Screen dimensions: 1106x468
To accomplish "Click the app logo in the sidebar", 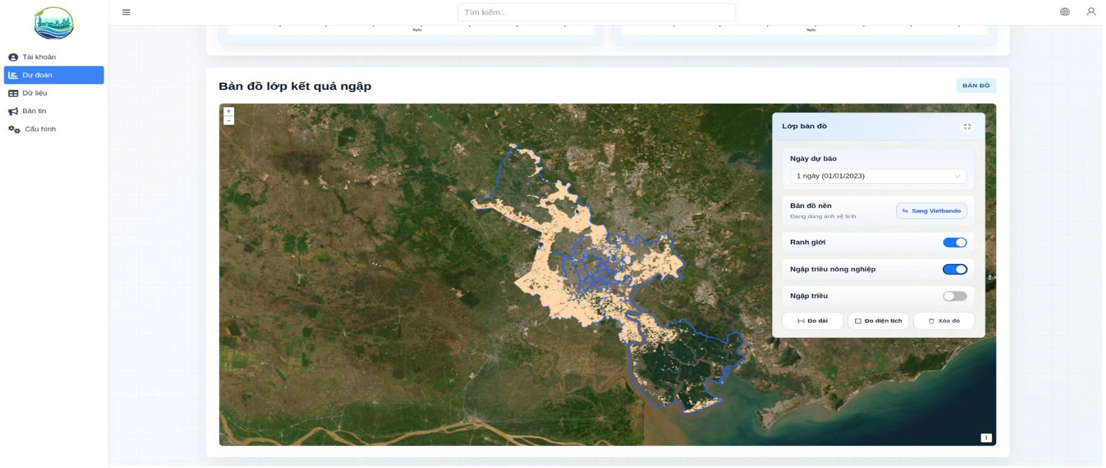I will (x=54, y=23).
